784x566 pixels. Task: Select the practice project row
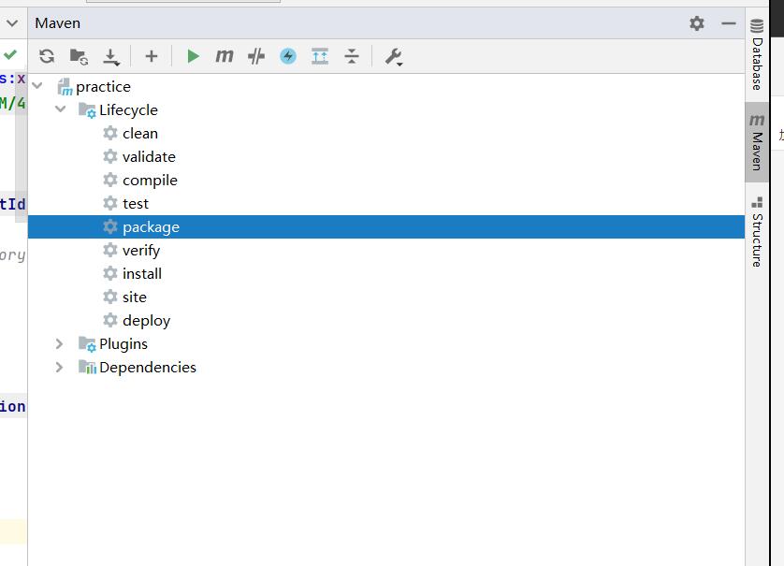click(386, 86)
